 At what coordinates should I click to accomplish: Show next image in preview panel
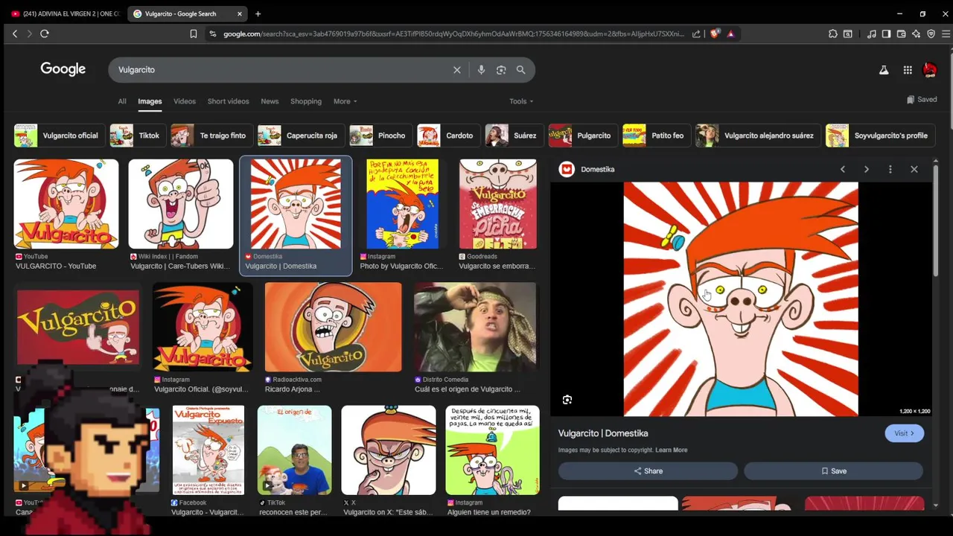click(867, 170)
